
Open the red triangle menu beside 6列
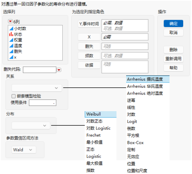pyautogui.click(x=10, y=21)
